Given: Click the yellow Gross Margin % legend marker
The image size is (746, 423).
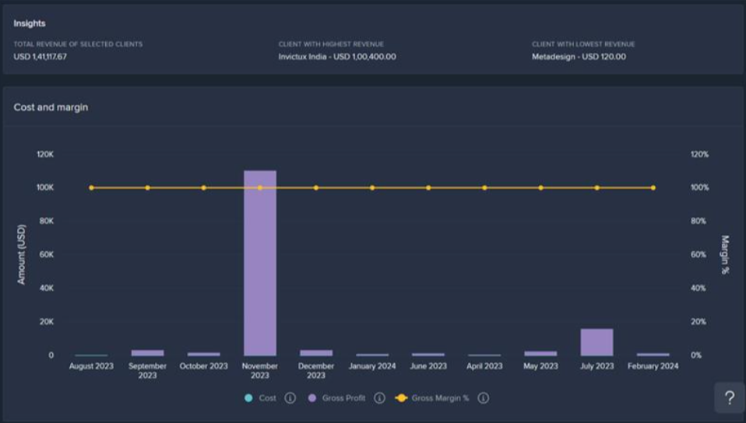Looking at the screenshot, I should point(401,398).
